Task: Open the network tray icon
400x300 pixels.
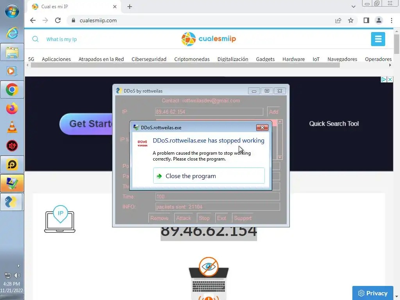Action: click(8, 275)
